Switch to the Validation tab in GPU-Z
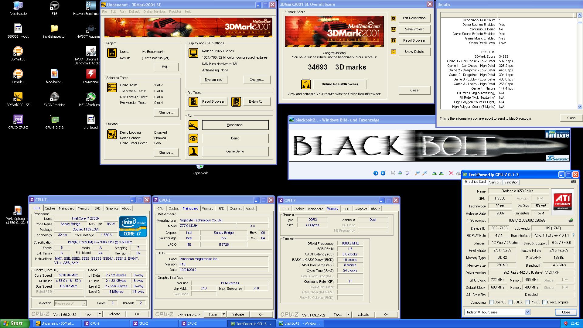The image size is (583, 328). pyautogui.click(x=511, y=182)
